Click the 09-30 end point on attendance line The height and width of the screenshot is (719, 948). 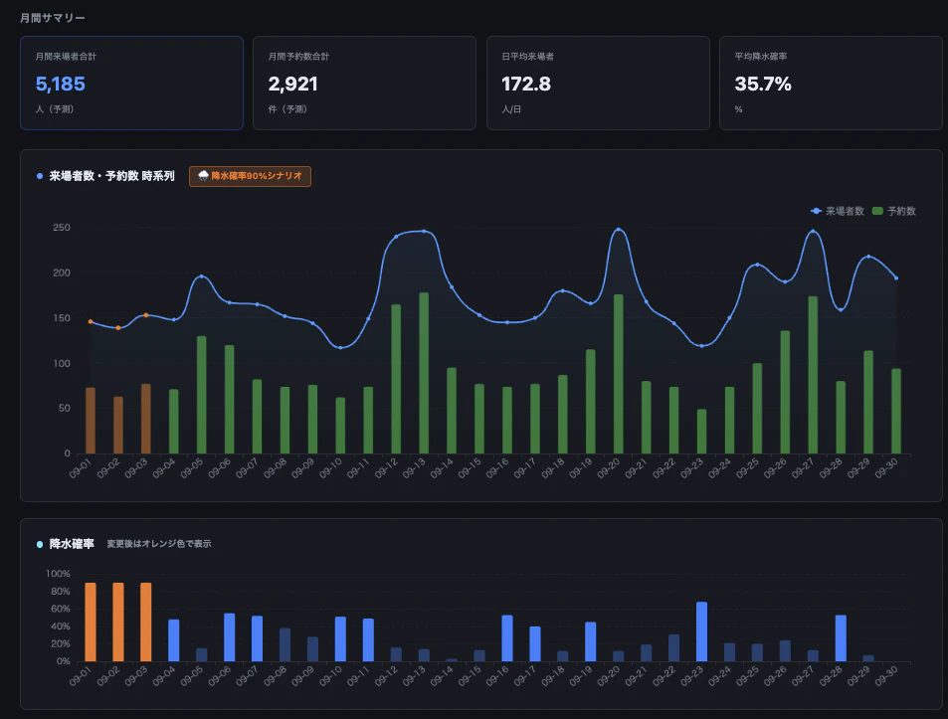pyautogui.click(x=896, y=277)
